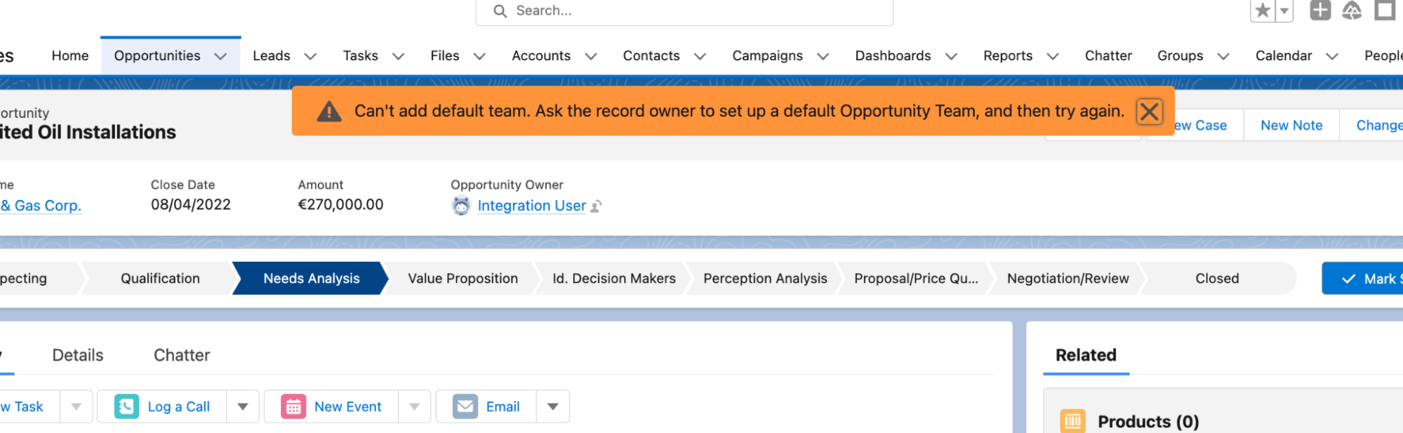Expand the Files tab dropdown chevron
This screenshot has height=433, width=1403.
[479, 56]
